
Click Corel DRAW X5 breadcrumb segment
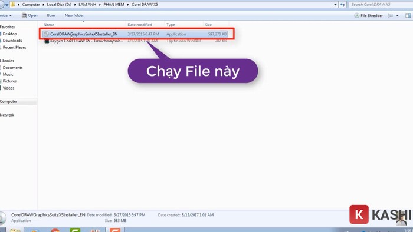(145, 5)
